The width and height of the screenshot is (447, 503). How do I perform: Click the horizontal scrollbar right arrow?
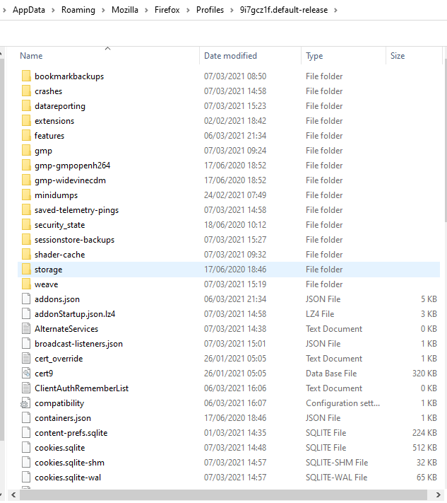tap(438, 495)
